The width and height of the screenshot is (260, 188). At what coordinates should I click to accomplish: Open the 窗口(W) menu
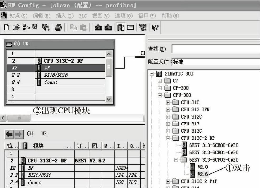(147, 16)
